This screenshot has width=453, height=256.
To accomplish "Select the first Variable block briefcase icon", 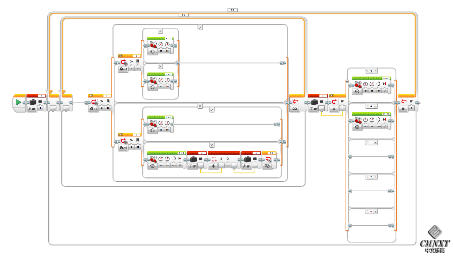I will (33, 102).
